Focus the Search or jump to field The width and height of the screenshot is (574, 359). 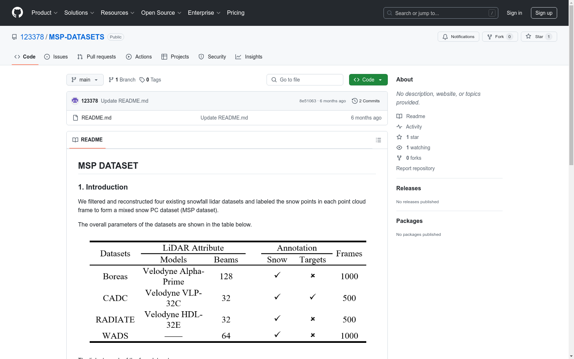pos(441,13)
